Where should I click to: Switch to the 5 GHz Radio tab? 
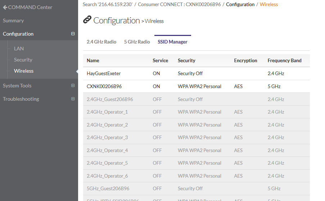click(137, 42)
